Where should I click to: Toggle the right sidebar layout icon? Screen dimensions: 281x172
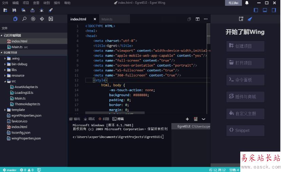(x=274, y=10)
